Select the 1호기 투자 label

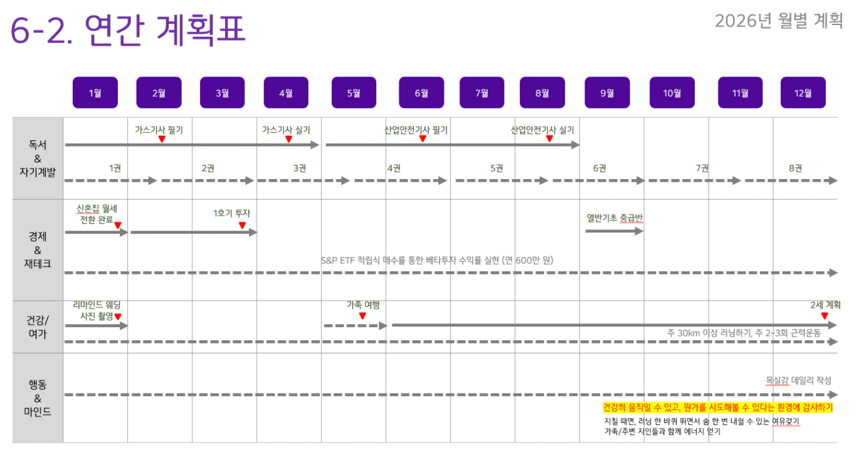point(232,213)
